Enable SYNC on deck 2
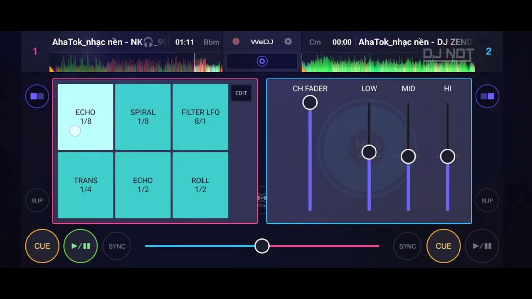Viewport: 532px width, 299px height. click(407, 246)
